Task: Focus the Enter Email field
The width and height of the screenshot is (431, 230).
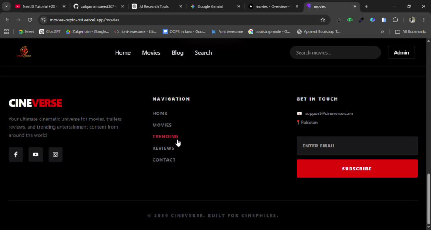Action: click(357, 146)
